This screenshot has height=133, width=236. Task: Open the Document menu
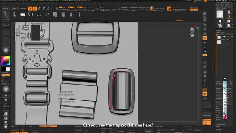[x=18, y=3]
